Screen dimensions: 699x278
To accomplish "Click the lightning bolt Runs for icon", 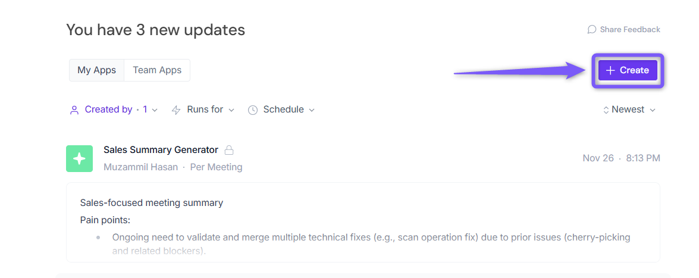I will click(176, 110).
